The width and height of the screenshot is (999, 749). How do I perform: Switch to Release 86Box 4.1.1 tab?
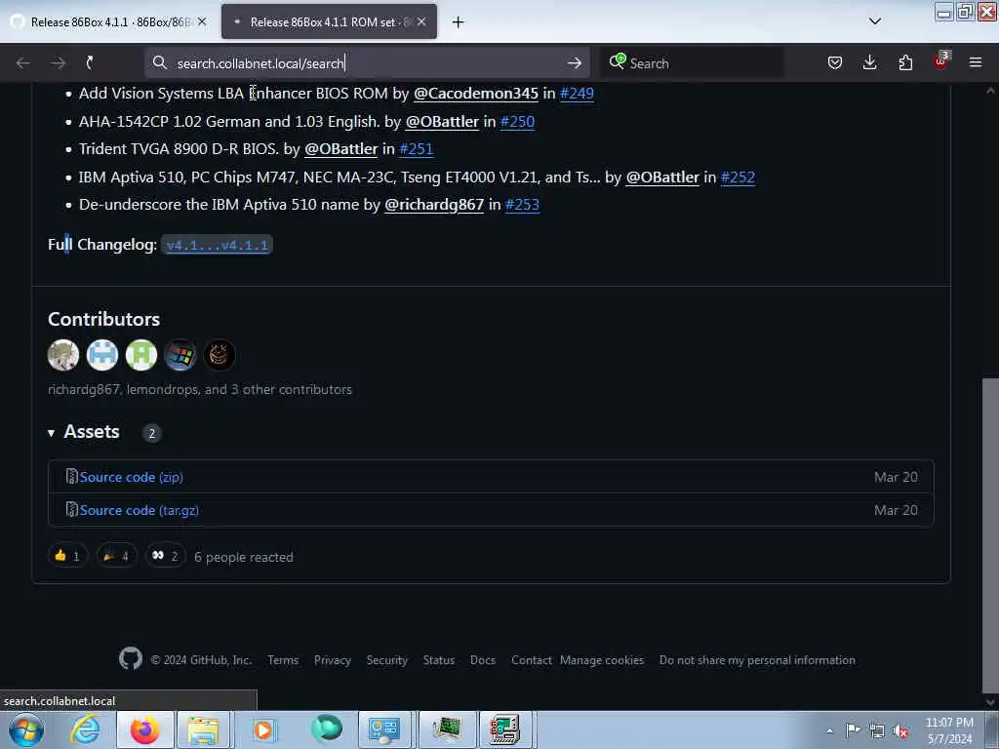coord(108,21)
